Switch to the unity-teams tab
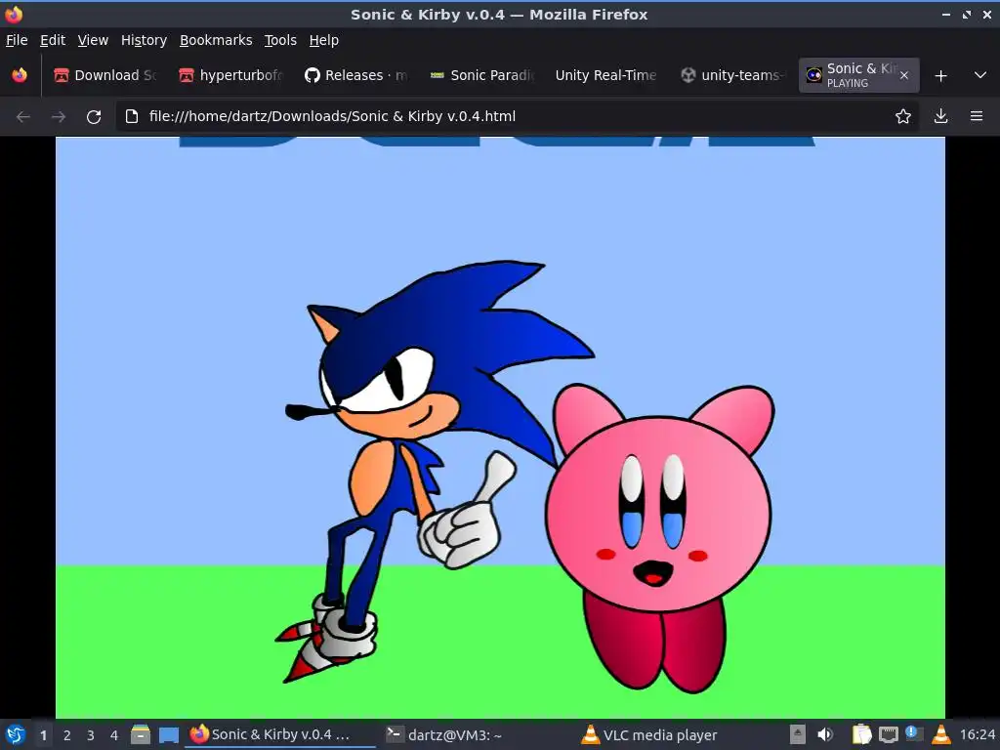 [732, 75]
